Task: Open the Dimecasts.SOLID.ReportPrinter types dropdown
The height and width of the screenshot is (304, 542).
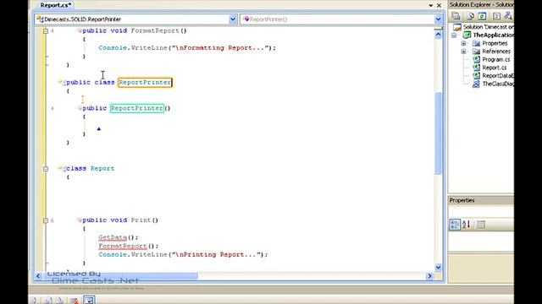Action: tap(233, 19)
